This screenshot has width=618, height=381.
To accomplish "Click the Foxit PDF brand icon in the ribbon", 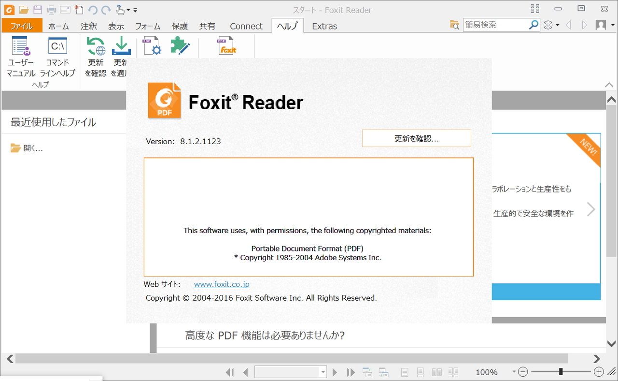I will pyautogui.click(x=226, y=46).
